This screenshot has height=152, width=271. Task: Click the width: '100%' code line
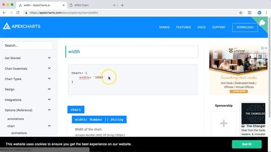tap(92, 77)
